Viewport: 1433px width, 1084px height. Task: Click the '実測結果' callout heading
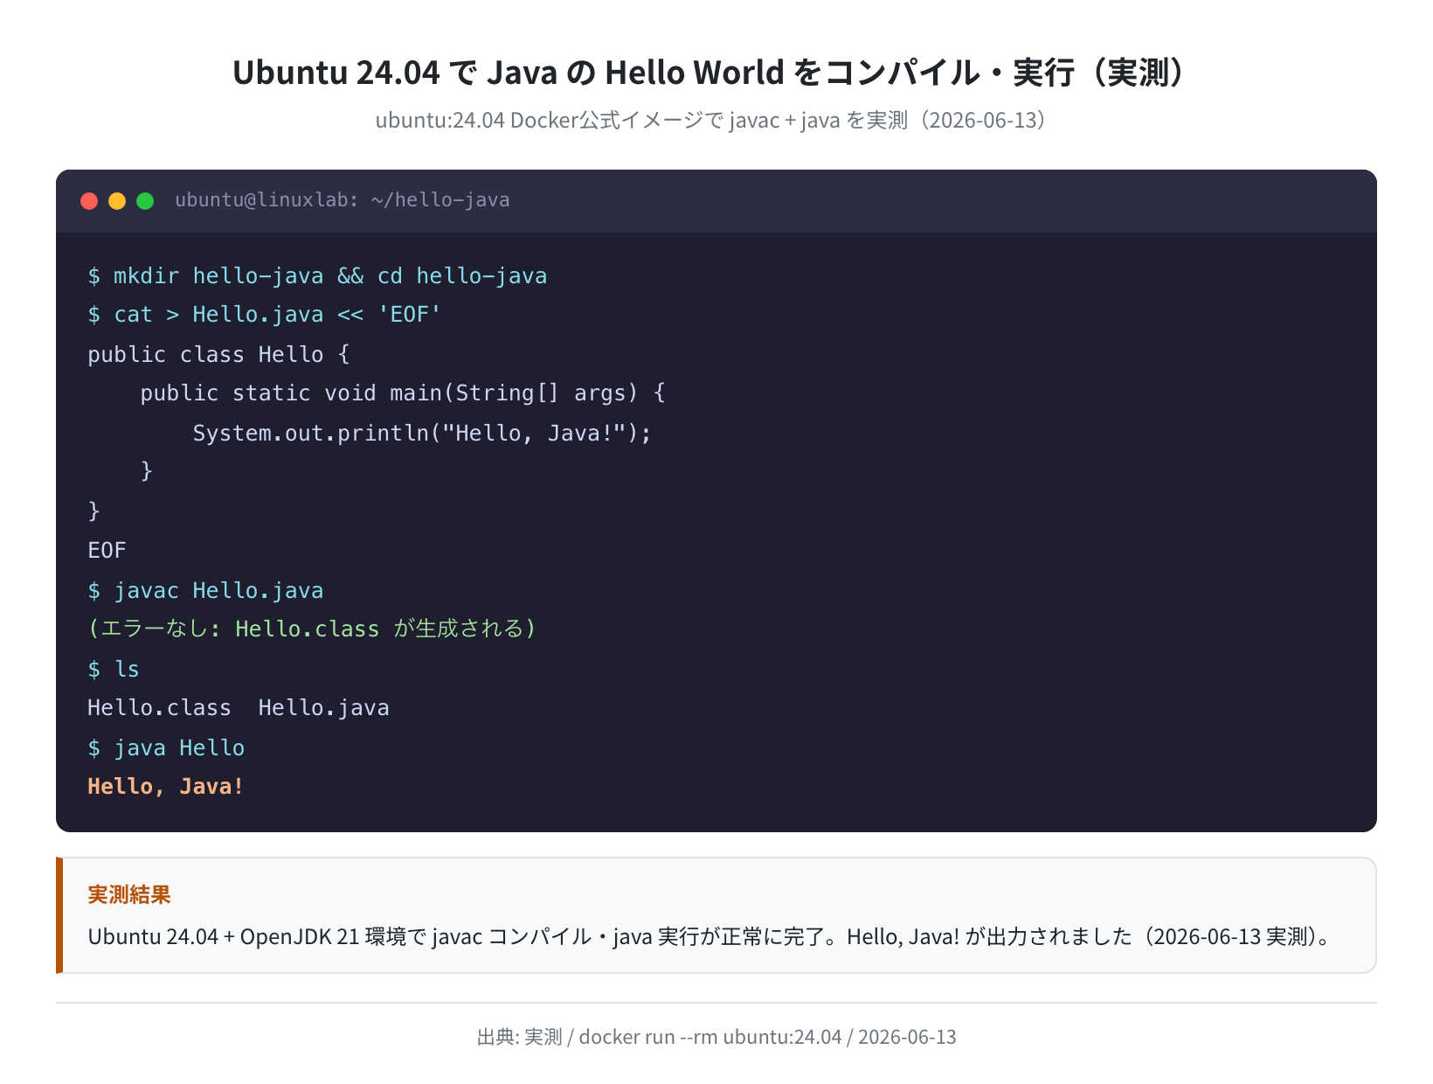click(x=129, y=894)
